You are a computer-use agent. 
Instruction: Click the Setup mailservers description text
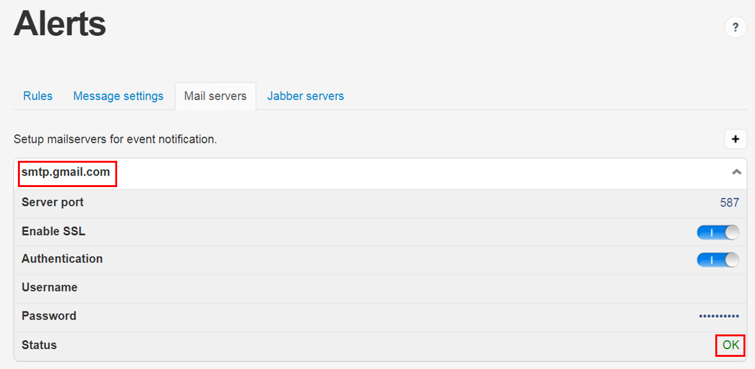[115, 139]
